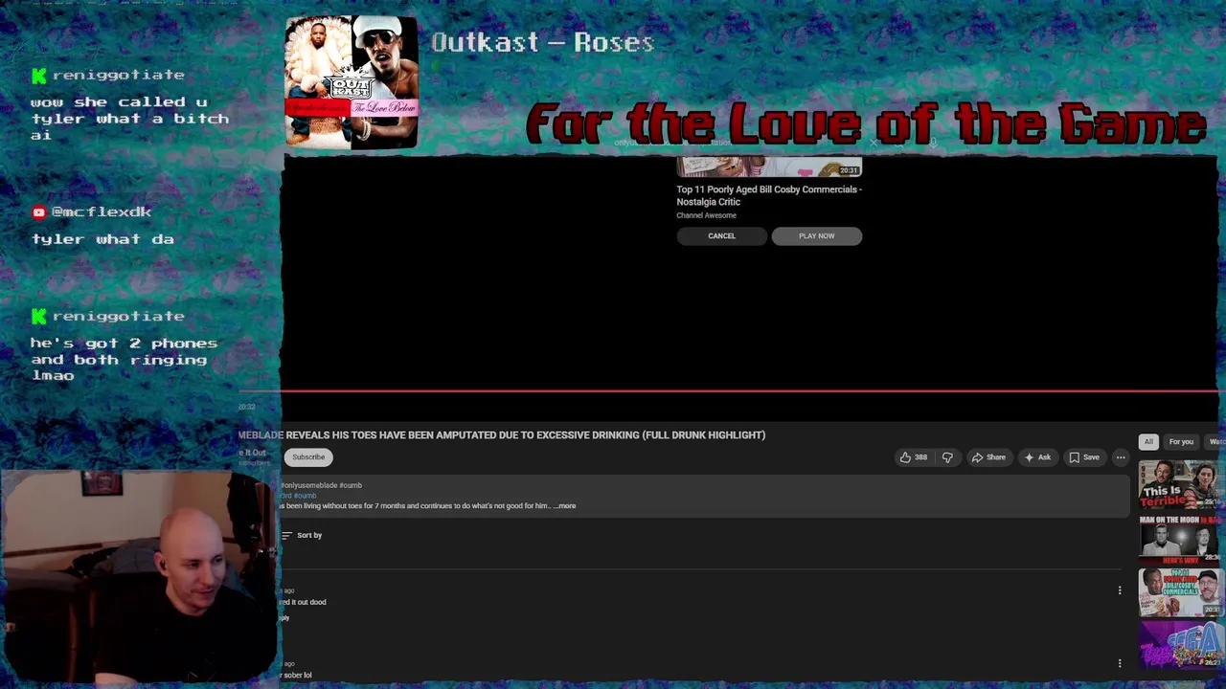The width and height of the screenshot is (1226, 689).
Task: Click the chat username @mcflexdk
Action: (x=101, y=211)
